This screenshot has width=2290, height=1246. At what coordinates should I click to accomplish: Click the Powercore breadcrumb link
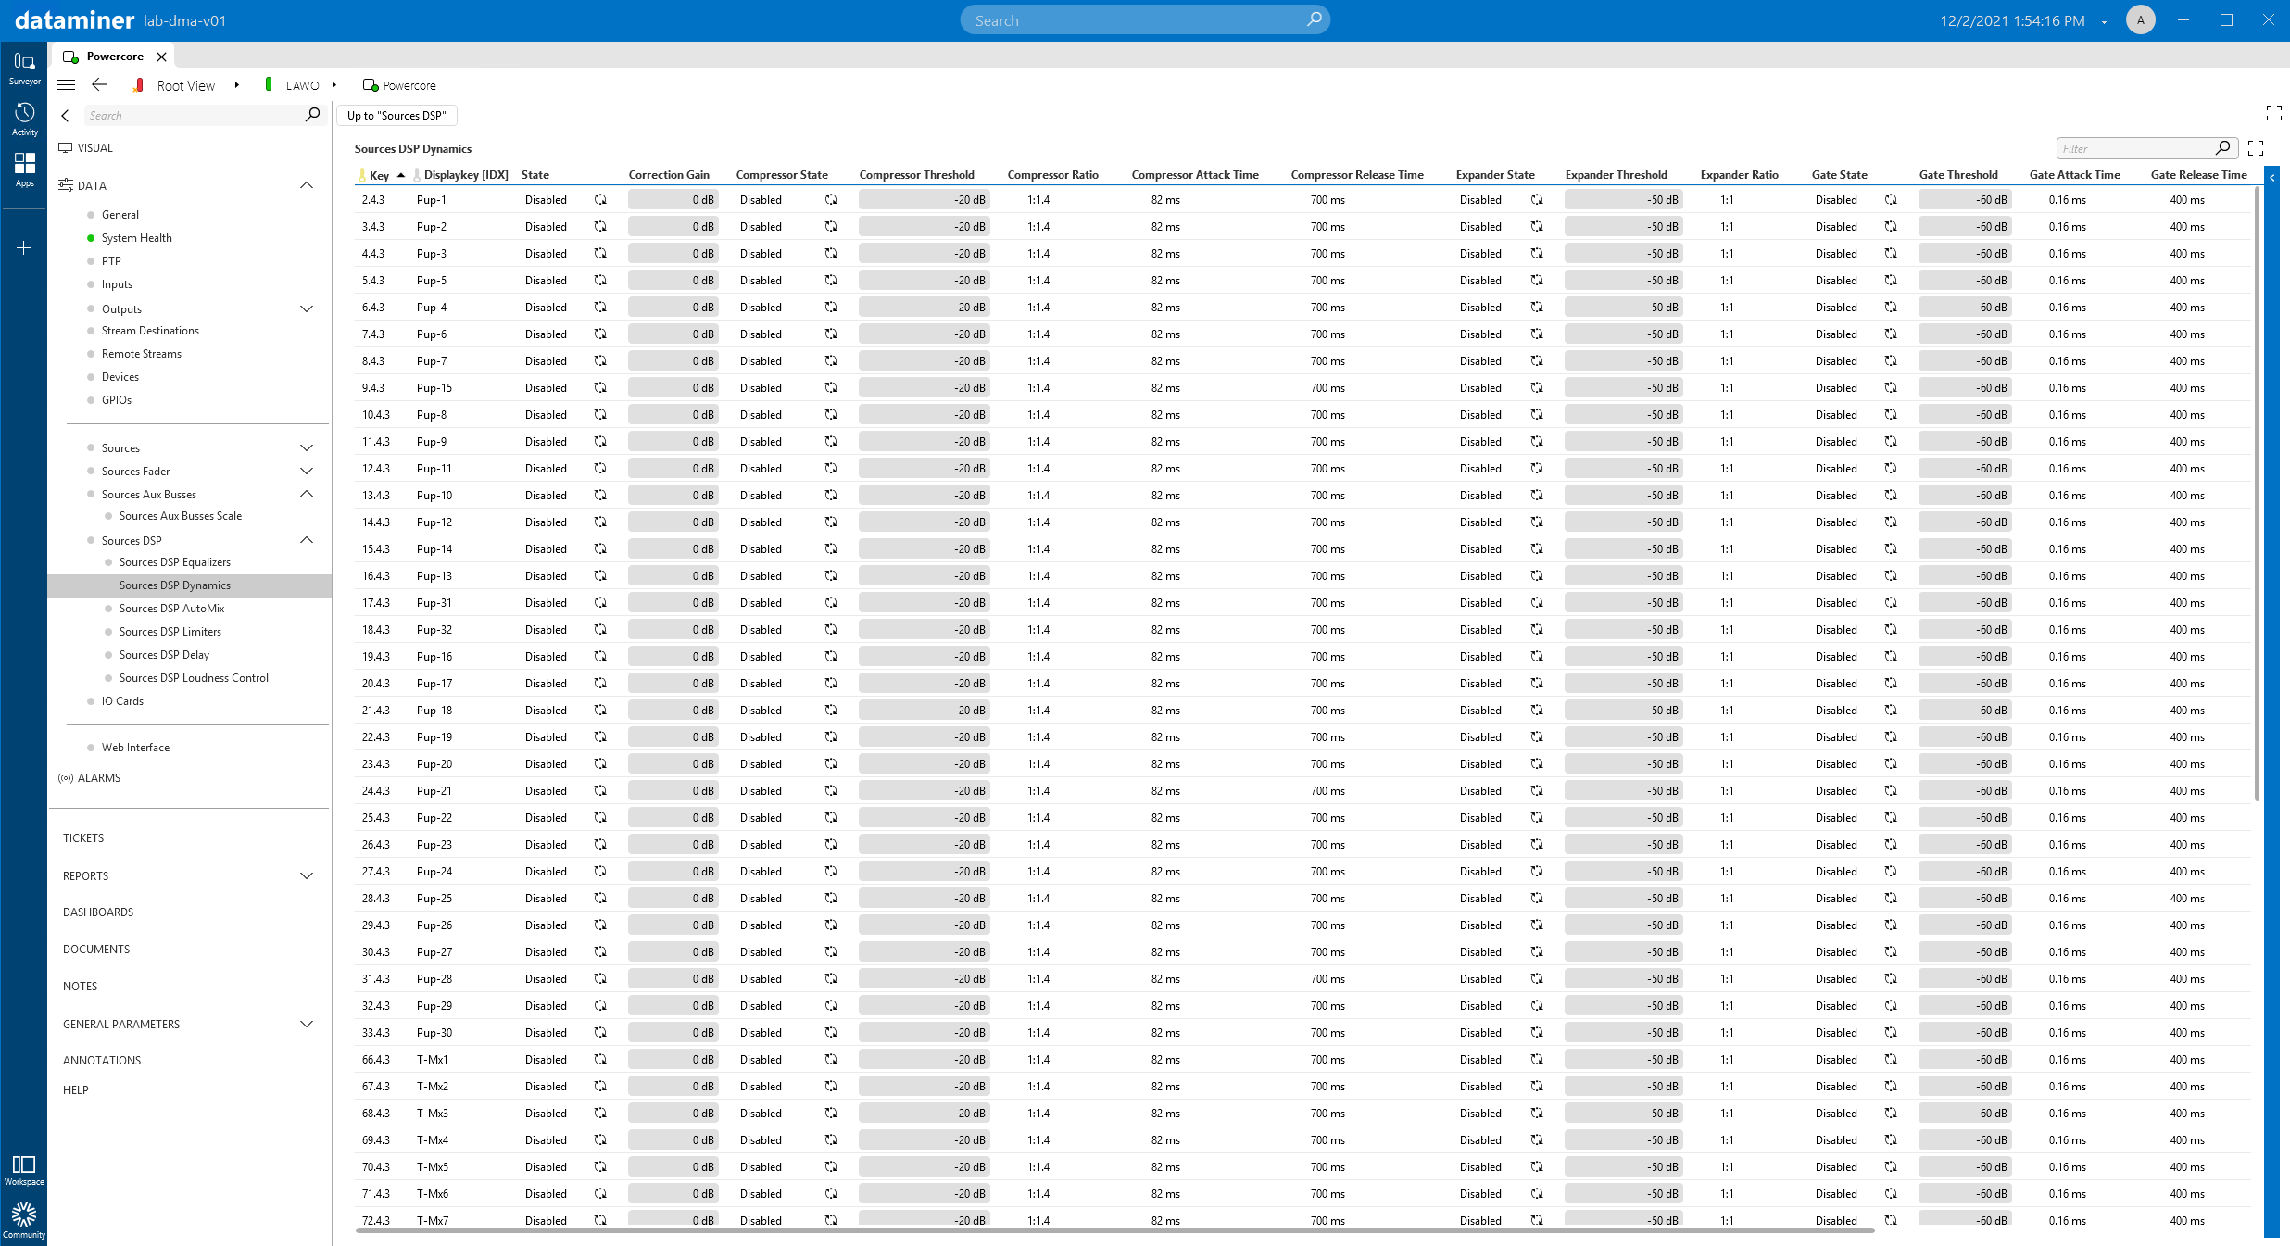pyautogui.click(x=409, y=85)
